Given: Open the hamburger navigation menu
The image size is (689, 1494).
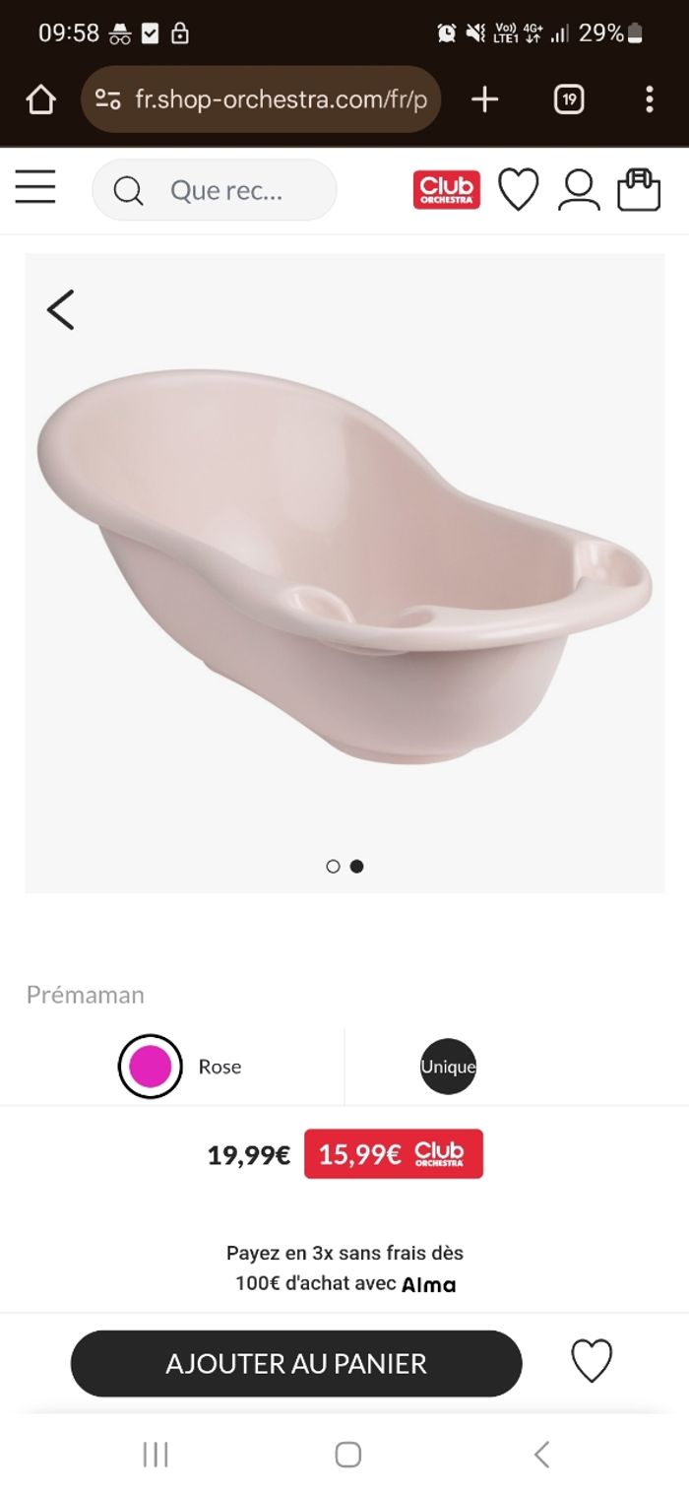Looking at the screenshot, I should [35, 187].
